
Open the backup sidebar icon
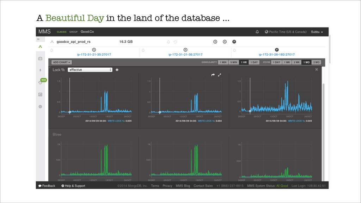(40, 59)
